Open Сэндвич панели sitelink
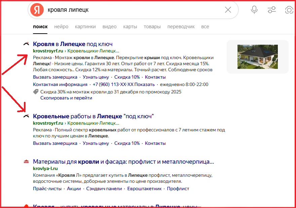The height and width of the screenshot is (208, 296). point(104,189)
